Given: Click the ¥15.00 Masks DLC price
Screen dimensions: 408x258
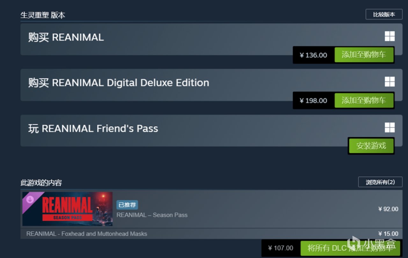Looking at the screenshot, I should [388, 234].
